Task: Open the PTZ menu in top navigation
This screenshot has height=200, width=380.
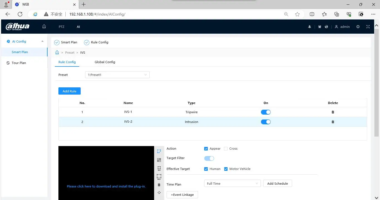Action: [61, 27]
